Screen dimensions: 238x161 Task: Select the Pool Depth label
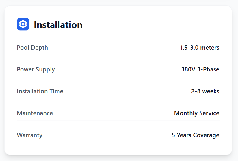(x=32, y=48)
